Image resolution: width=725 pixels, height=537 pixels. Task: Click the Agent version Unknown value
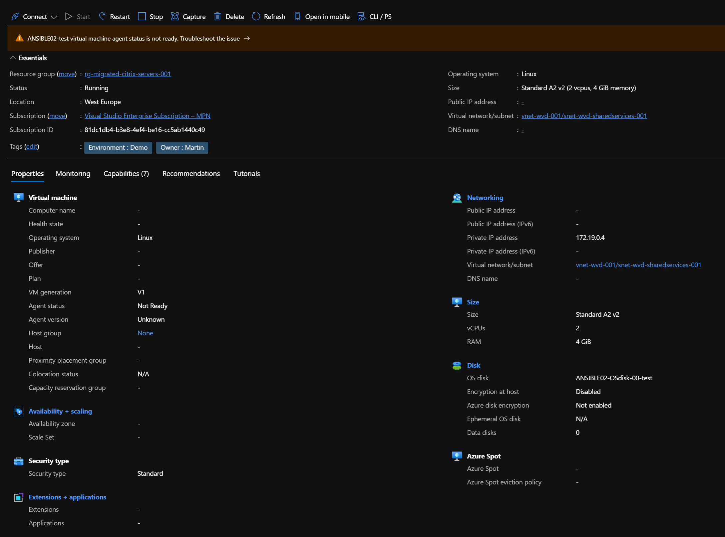pyautogui.click(x=151, y=319)
